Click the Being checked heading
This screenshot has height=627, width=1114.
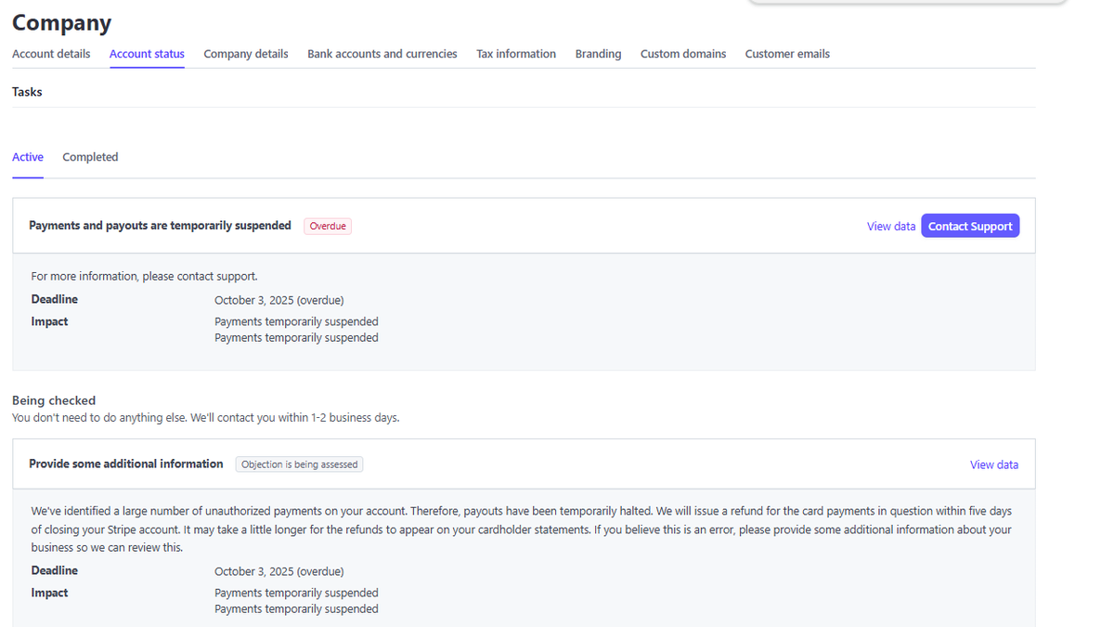click(54, 400)
